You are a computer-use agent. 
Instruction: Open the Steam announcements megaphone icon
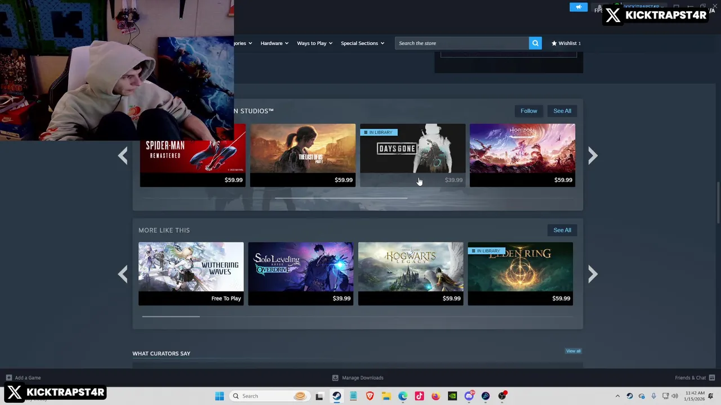coord(578,7)
